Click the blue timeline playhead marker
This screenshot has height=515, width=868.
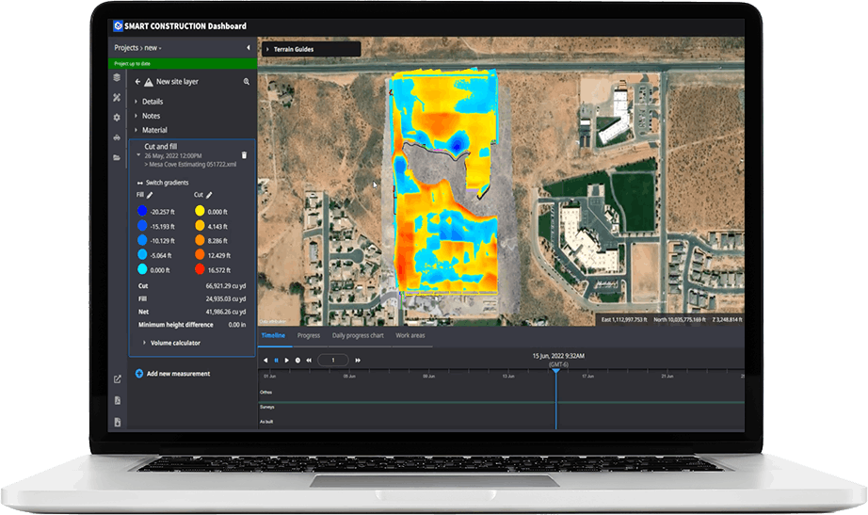555,372
